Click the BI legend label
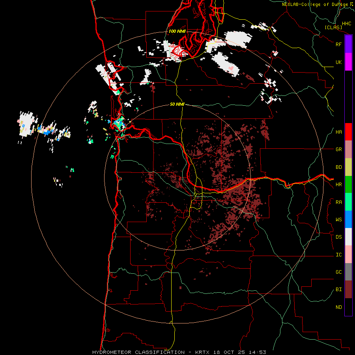Image resolution: width=355 pixels, height=355 pixels. [x=338, y=290]
